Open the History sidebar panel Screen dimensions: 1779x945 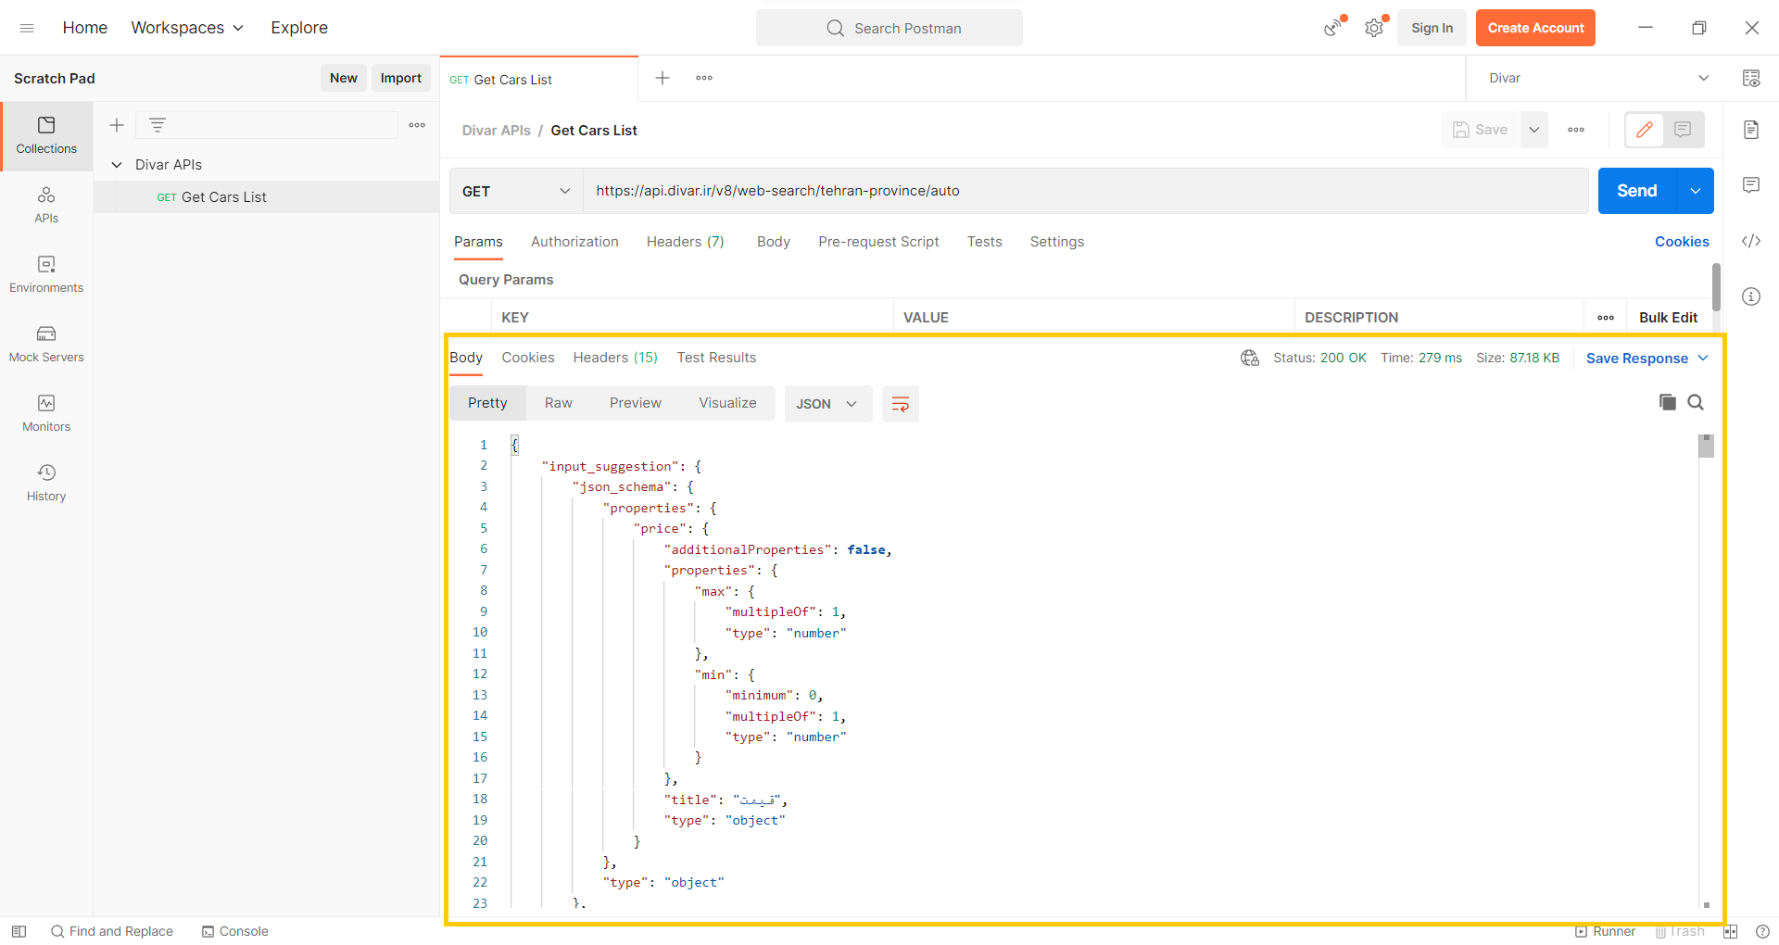(46, 483)
